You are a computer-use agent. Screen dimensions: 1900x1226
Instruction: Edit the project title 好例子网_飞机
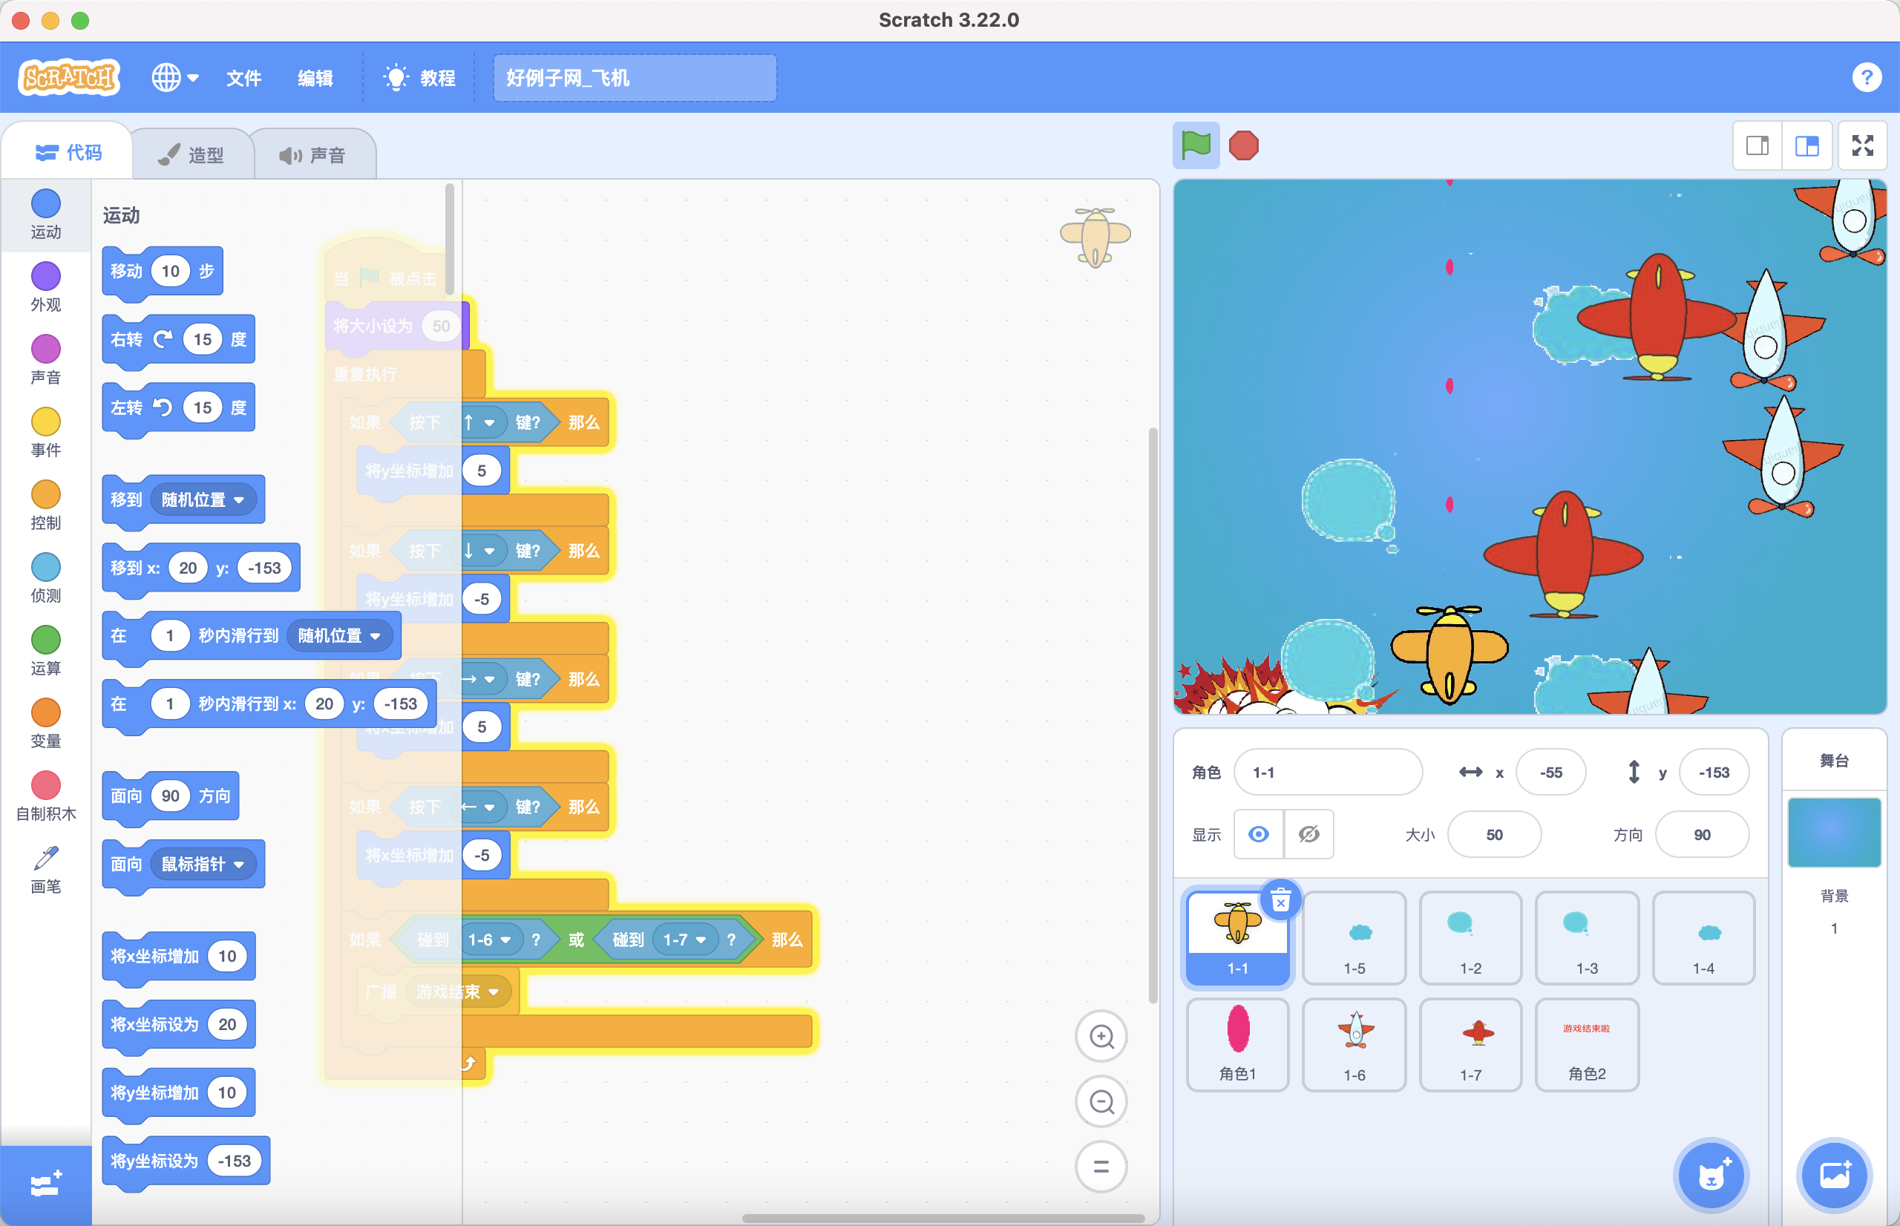[x=635, y=77]
